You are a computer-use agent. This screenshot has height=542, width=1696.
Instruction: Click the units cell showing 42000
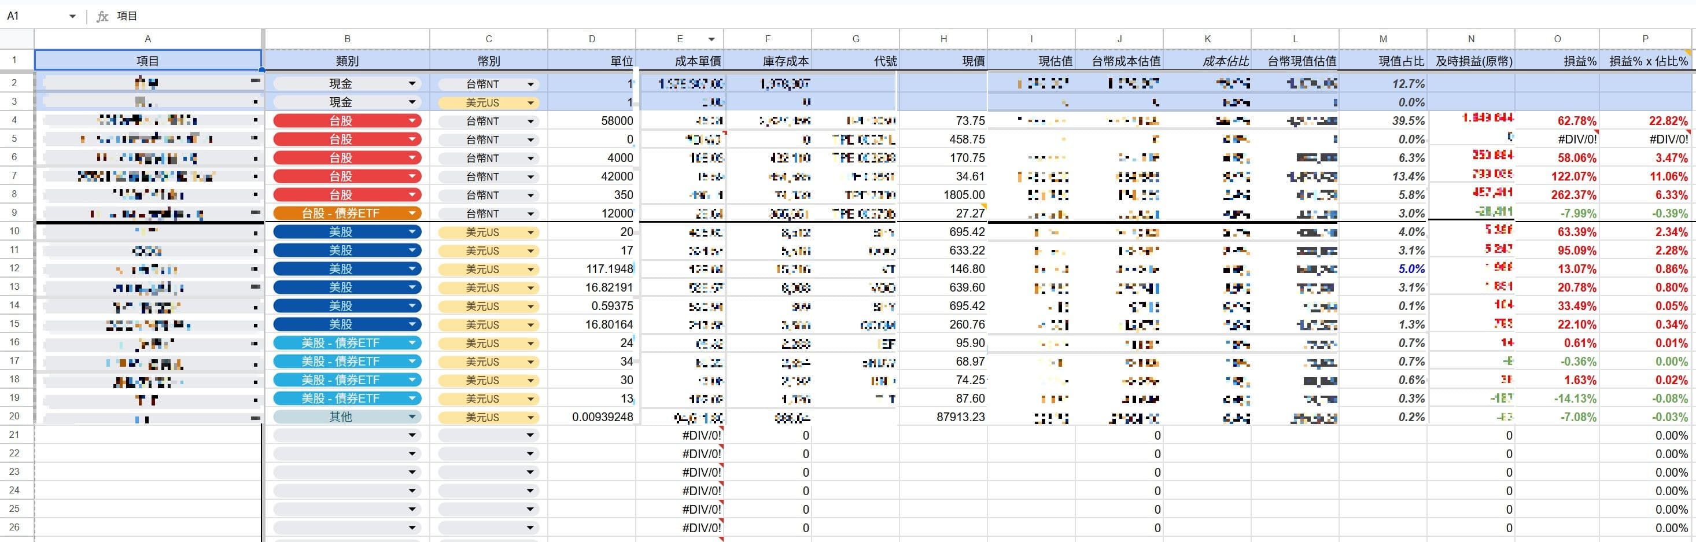tap(592, 176)
